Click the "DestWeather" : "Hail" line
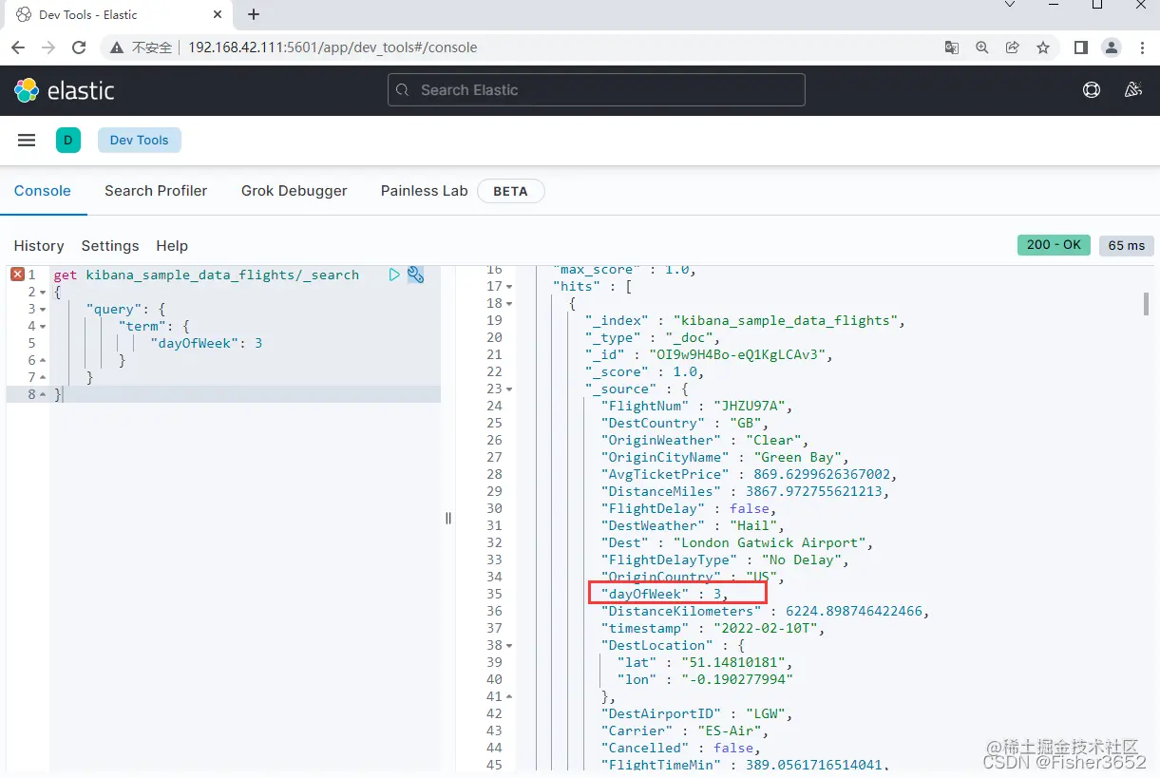1160x778 pixels. 693,525
